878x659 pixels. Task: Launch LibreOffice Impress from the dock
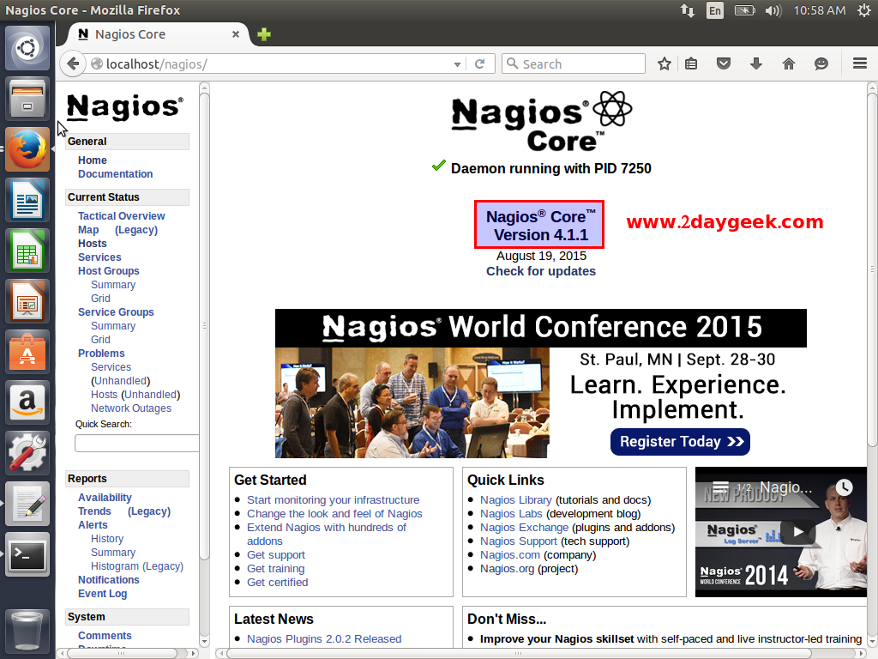27,301
